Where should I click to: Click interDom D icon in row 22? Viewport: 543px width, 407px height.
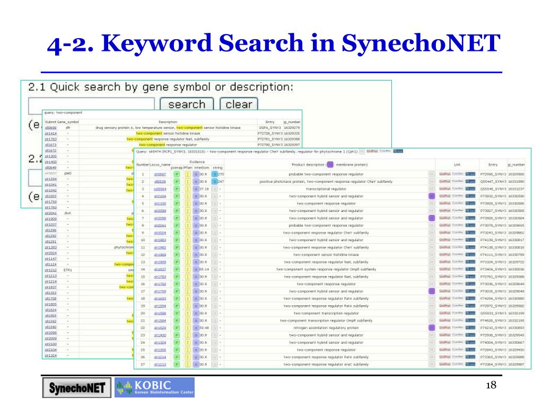pos(196,328)
